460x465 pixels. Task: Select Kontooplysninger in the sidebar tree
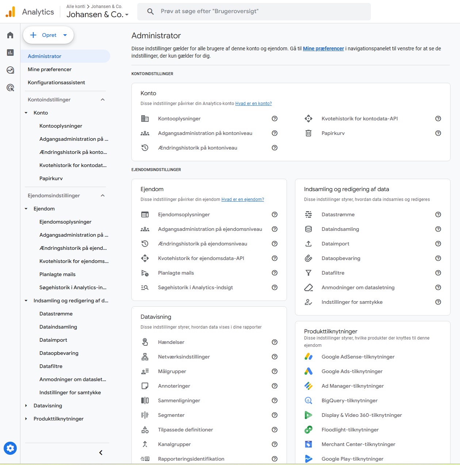tap(61, 126)
